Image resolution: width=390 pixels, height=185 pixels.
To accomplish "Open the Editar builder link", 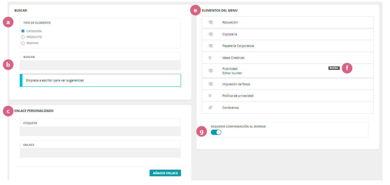I will [x=232, y=73].
